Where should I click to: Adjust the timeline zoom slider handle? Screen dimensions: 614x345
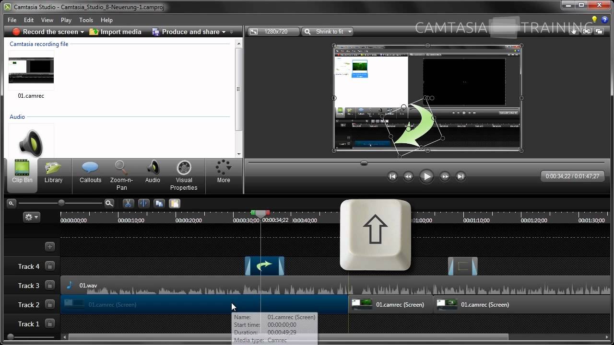61,203
